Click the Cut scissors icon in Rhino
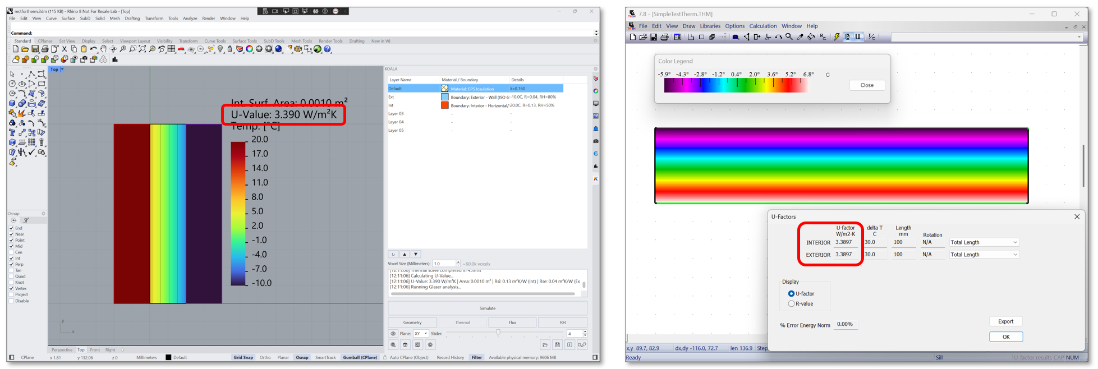Screen dimensions: 1098x369 tap(65, 49)
